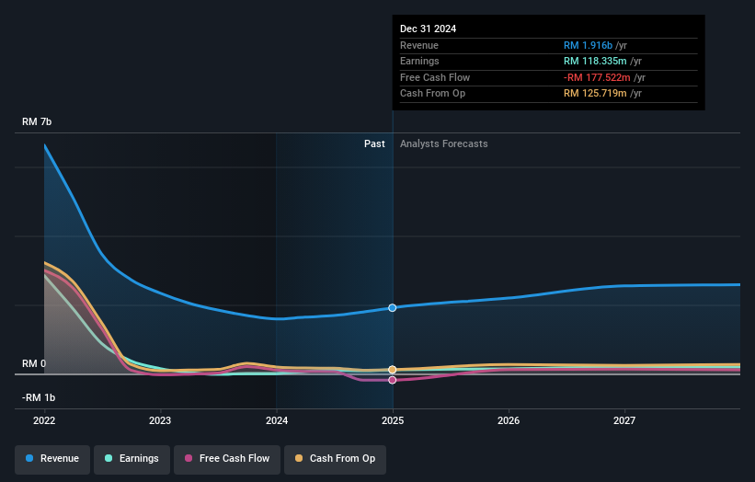Click the Cash From Op label in tooltip
This screenshot has height=482, width=755.
point(432,94)
